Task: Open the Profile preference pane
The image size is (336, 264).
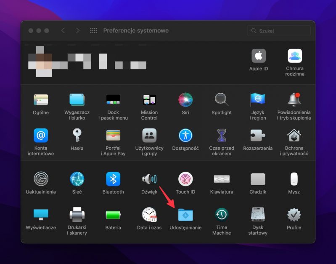Action: point(294,214)
